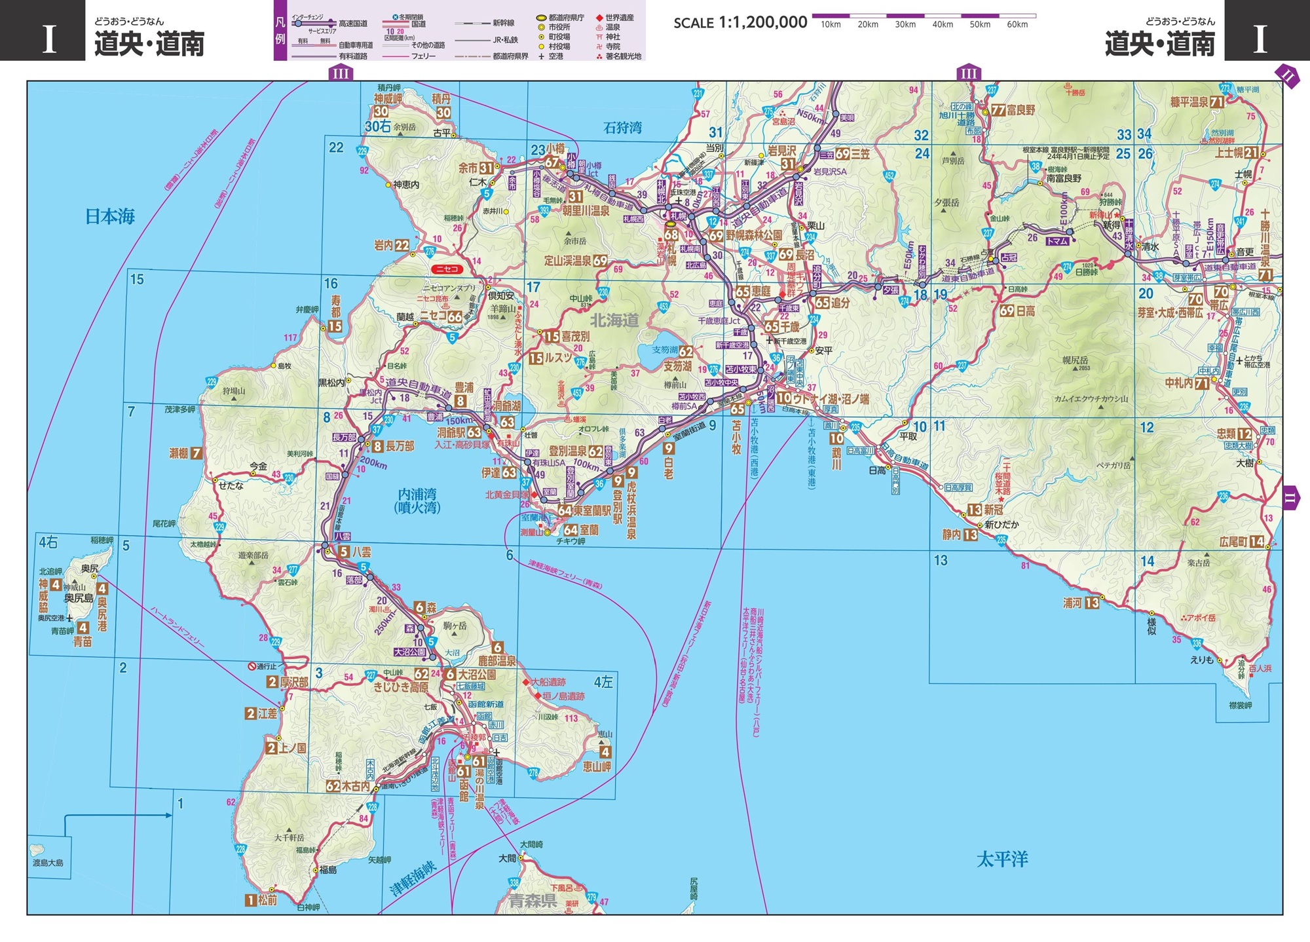Click the 通行止 no-entry sign on map

(x=252, y=666)
